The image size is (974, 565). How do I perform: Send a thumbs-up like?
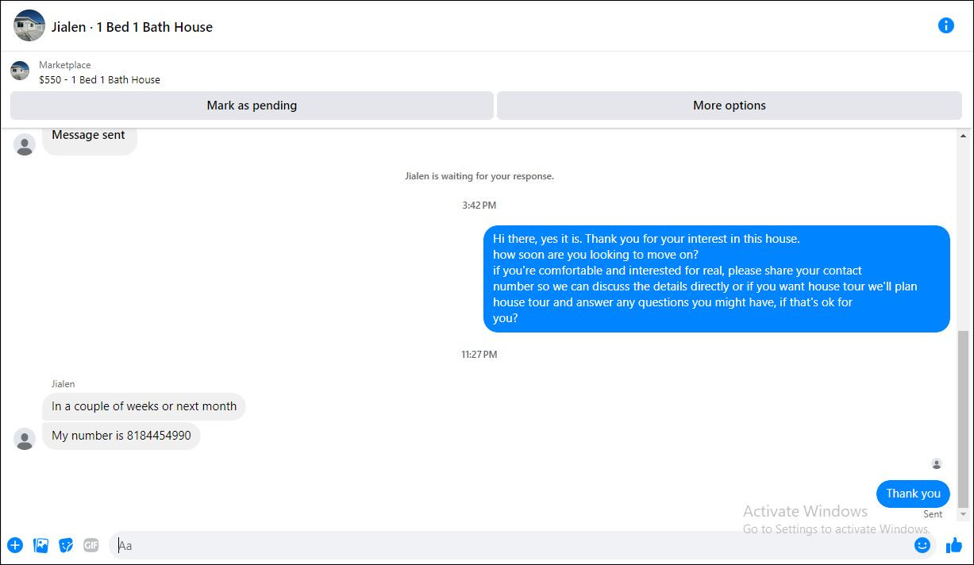(953, 545)
